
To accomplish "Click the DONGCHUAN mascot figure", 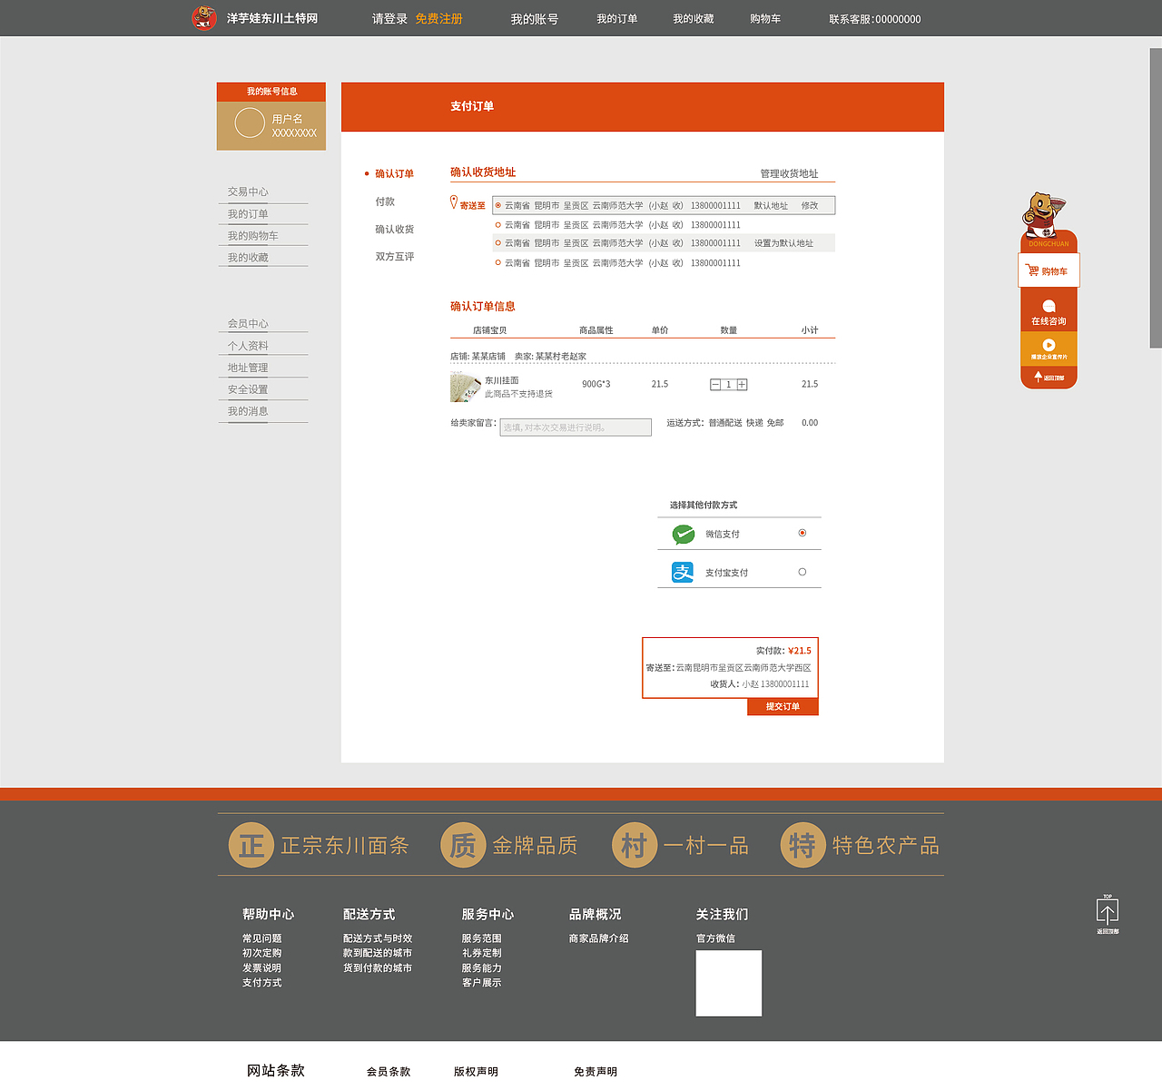I will tap(1044, 215).
